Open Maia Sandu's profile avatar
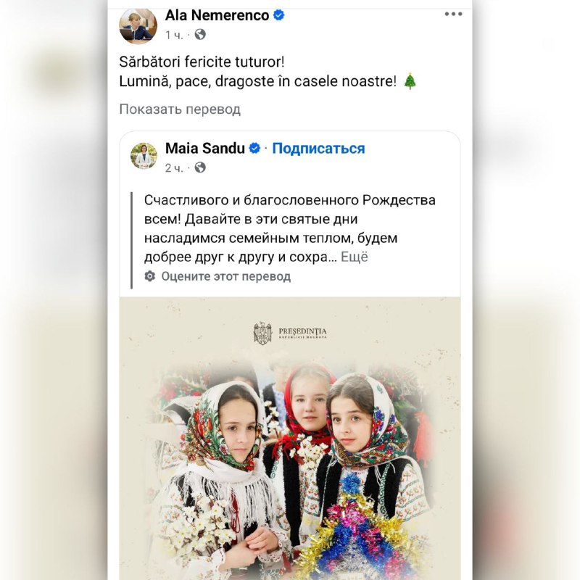This screenshot has height=580, width=580. pyautogui.click(x=144, y=155)
